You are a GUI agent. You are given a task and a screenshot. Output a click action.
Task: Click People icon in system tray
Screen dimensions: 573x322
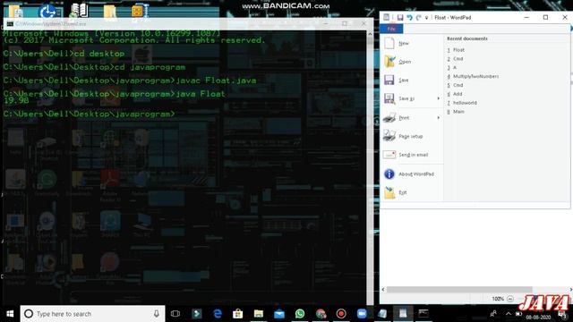(x=493, y=314)
